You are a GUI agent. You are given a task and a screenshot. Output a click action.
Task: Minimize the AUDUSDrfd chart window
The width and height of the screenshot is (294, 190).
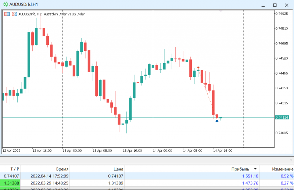(263, 6)
